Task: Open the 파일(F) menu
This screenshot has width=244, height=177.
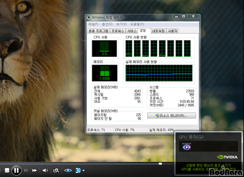Action: [93, 24]
